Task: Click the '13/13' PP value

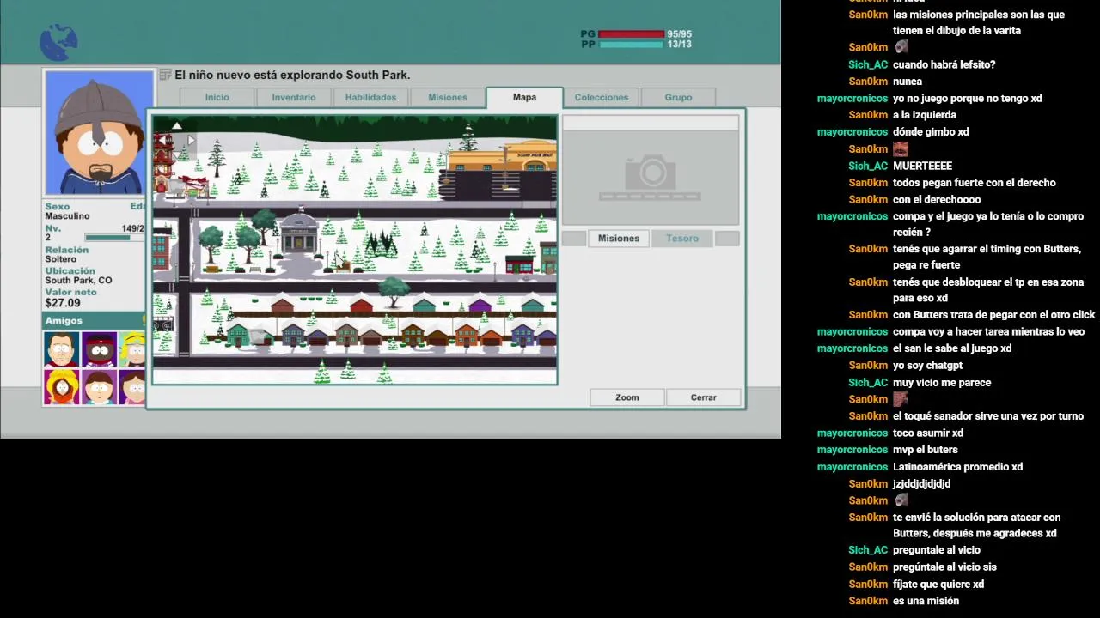Action: [x=679, y=44]
